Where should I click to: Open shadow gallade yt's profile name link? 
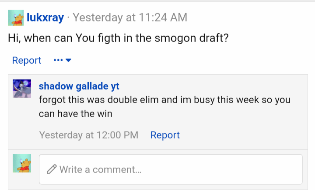(79, 86)
